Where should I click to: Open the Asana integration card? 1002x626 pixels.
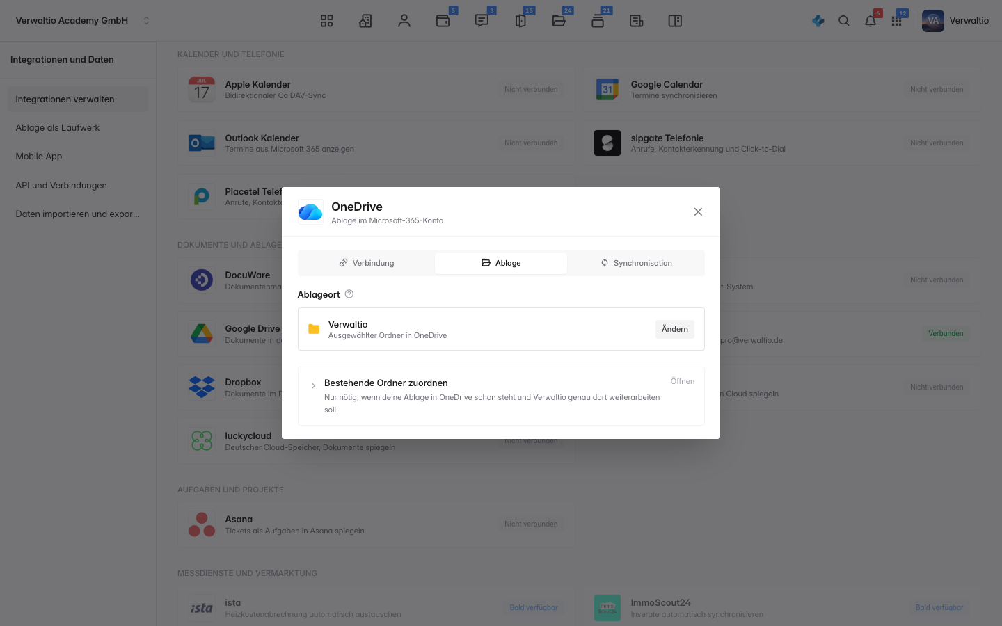click(376, 524)
